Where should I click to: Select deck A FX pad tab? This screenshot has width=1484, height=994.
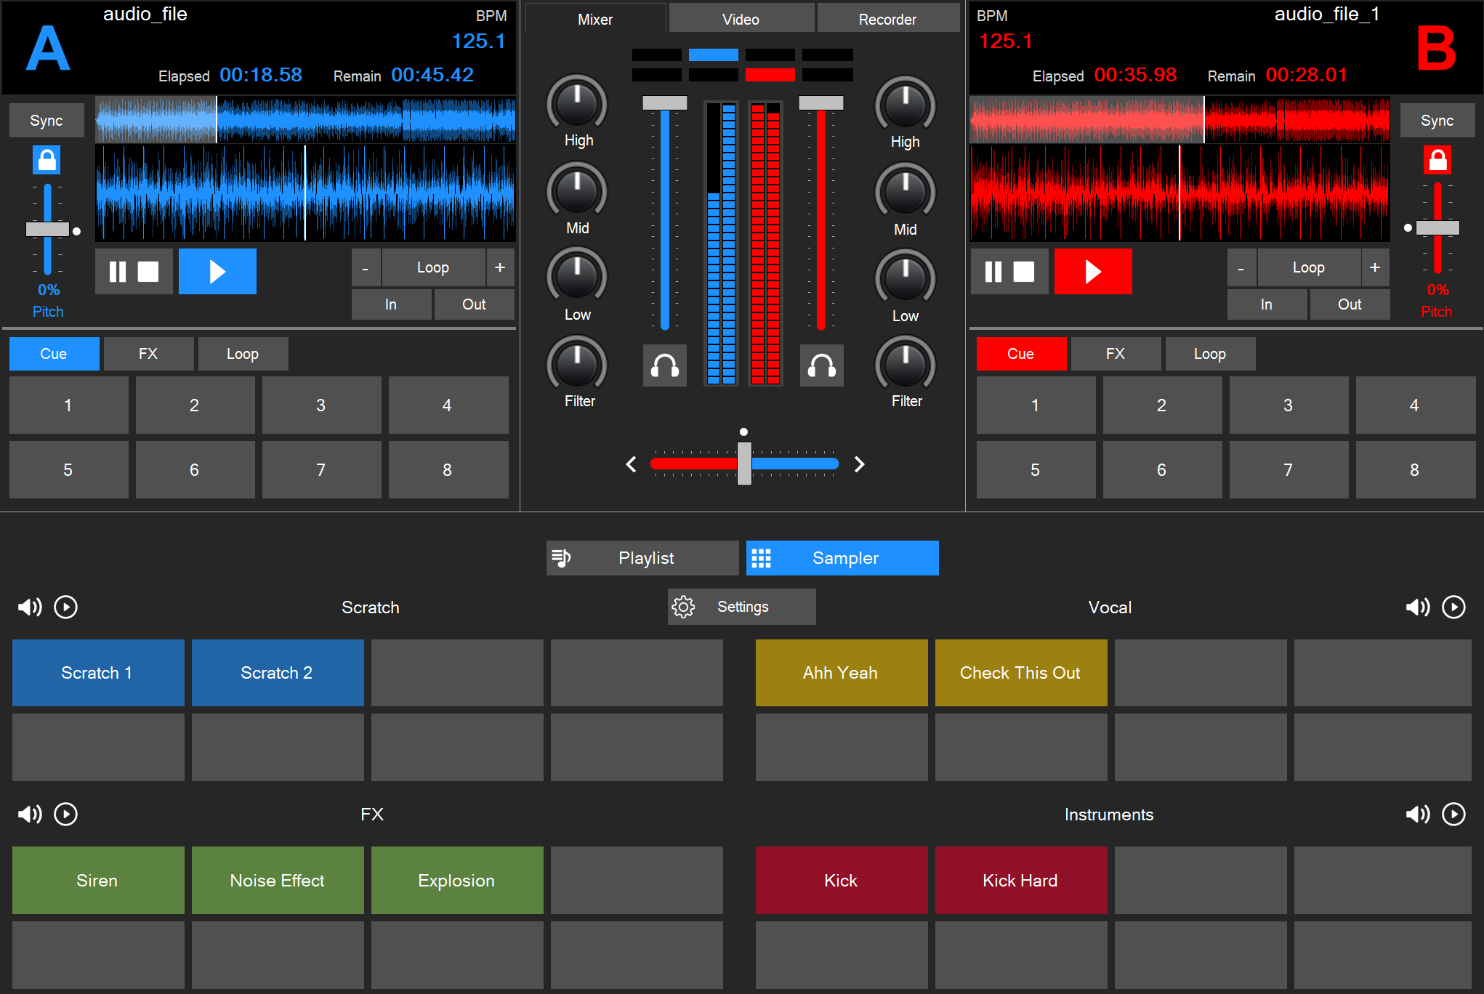coord(148,354)
